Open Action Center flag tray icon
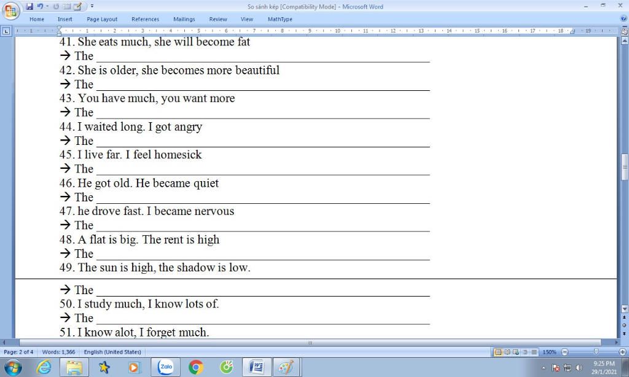This screenshot has height=377, width=629. click(555, 368)
